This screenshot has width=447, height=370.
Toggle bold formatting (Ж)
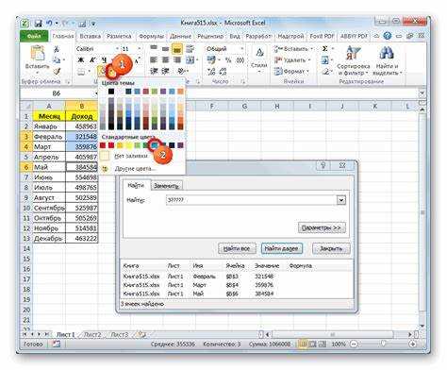click(x=81, y=60)
